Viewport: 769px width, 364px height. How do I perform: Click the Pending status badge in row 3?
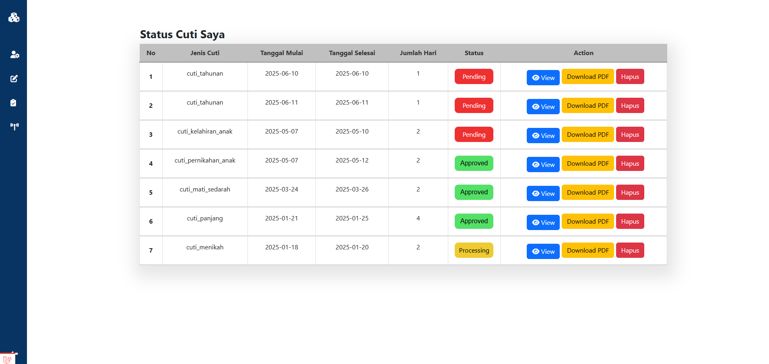tap(474, 135)
